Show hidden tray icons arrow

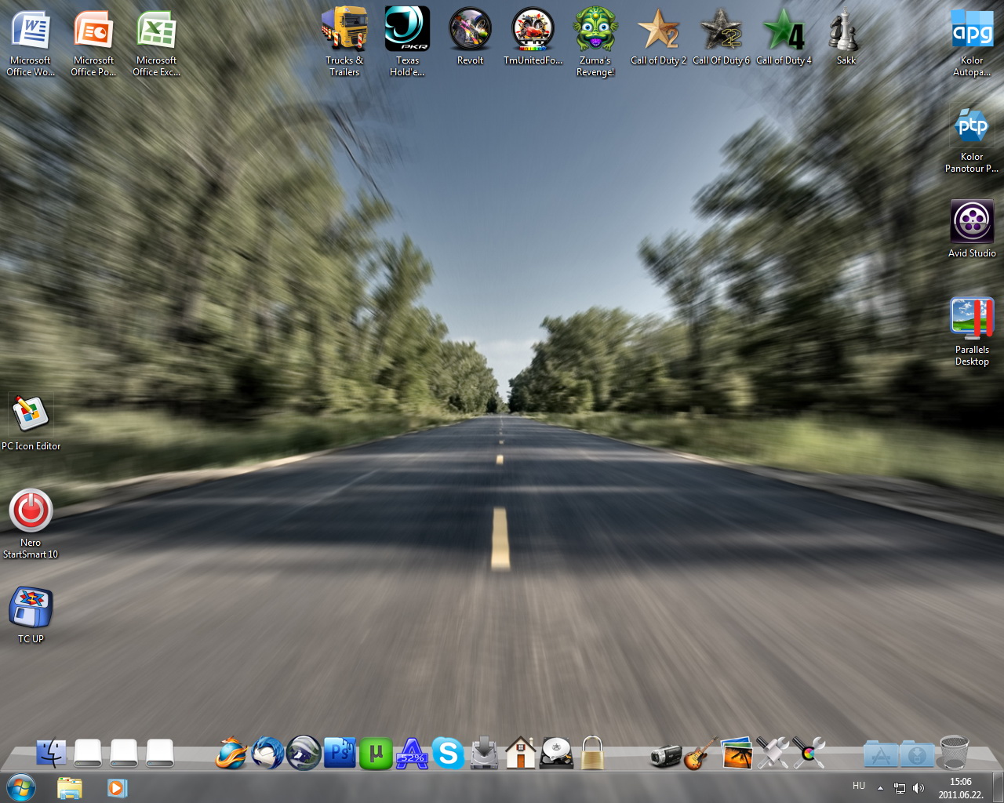click(x=880, y=787)
